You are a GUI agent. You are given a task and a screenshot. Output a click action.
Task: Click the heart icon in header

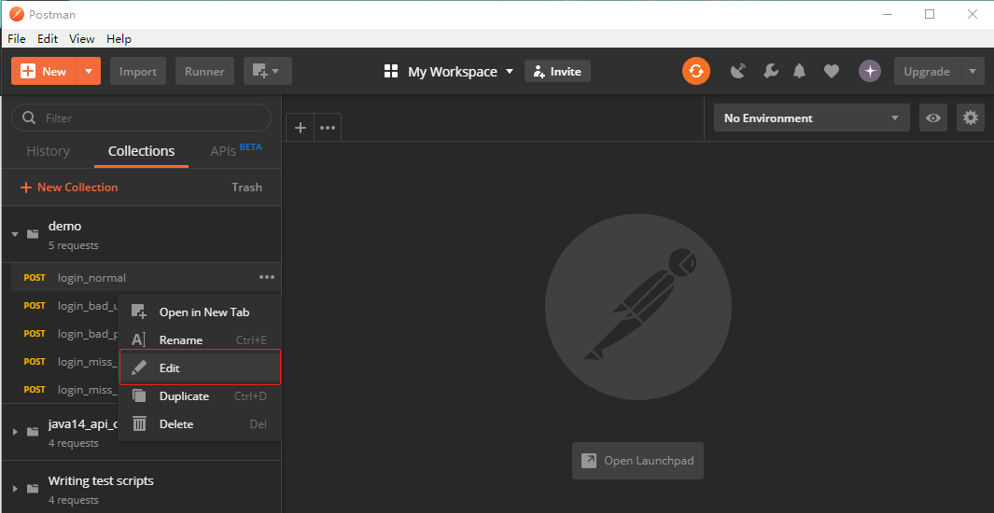click(831, 72)
